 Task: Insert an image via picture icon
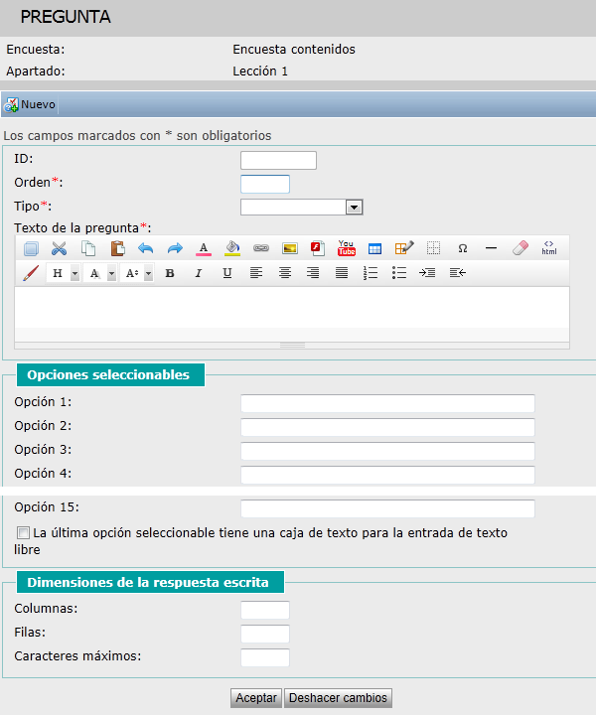click(290, 248)
